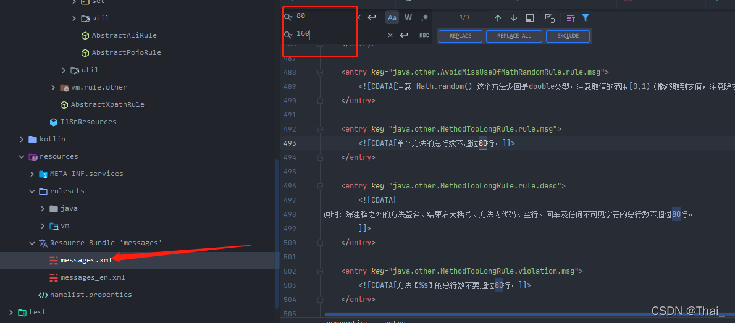Expand the lower util folder node
735x323 pixels.
click(64, 70)
